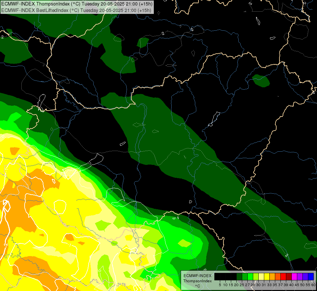317x291 pixels.
Task: Select the lime 29–30 legend swatch
Action: 256,276
